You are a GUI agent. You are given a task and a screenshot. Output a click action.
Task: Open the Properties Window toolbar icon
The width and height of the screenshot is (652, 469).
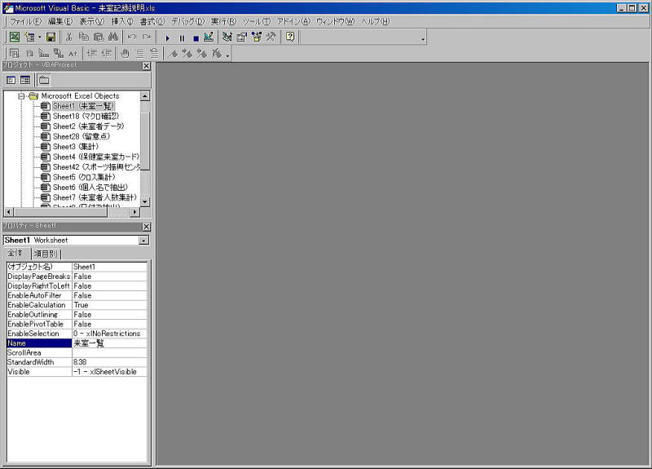click(241, 37)
